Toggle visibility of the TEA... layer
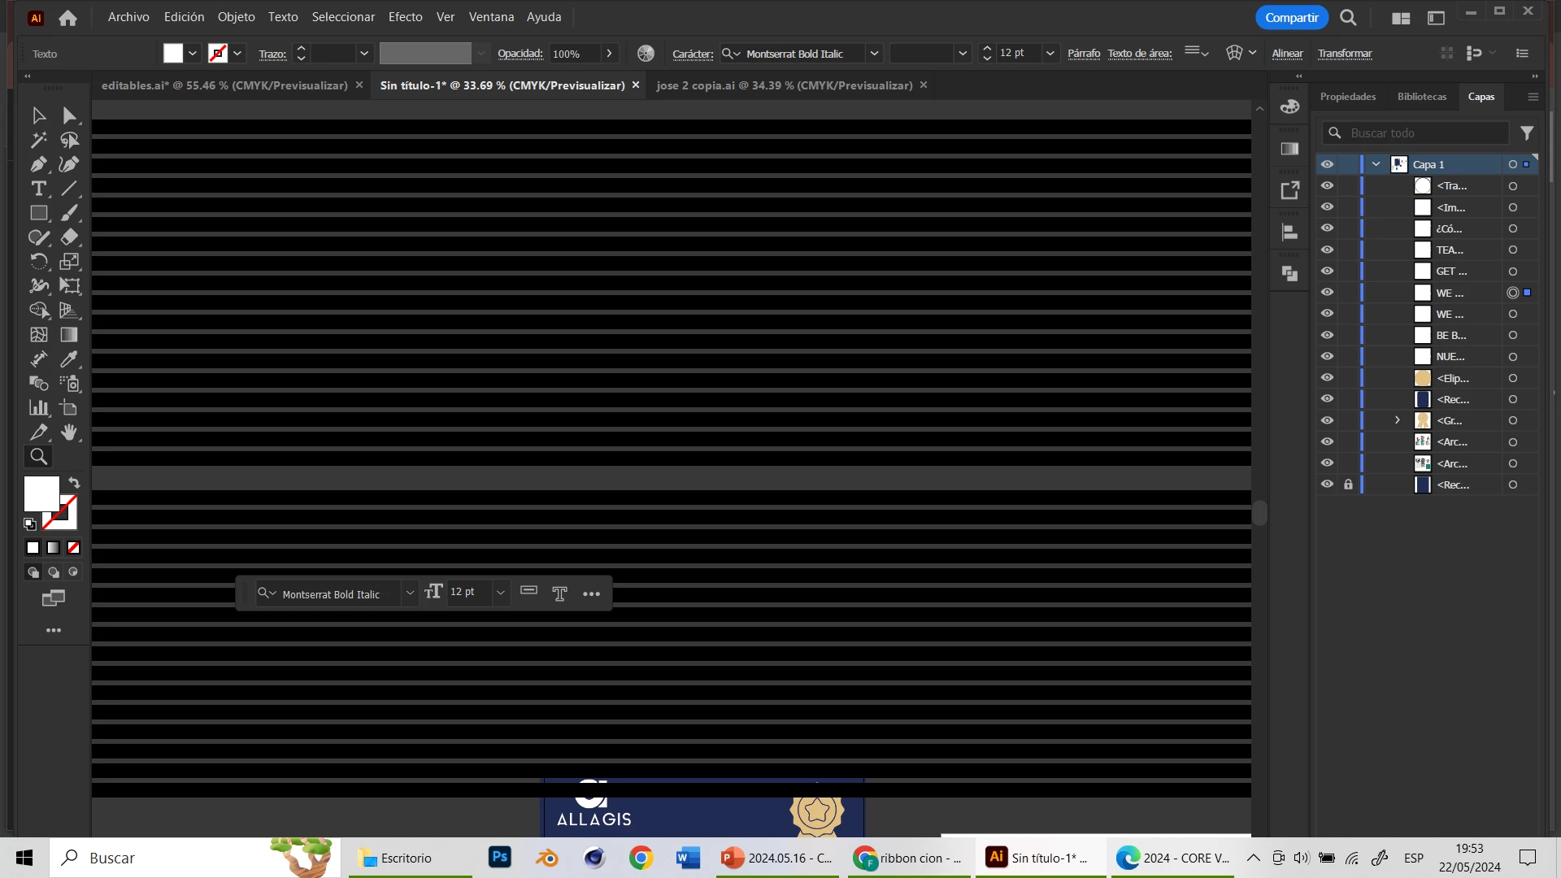 tap(1327, 250)
